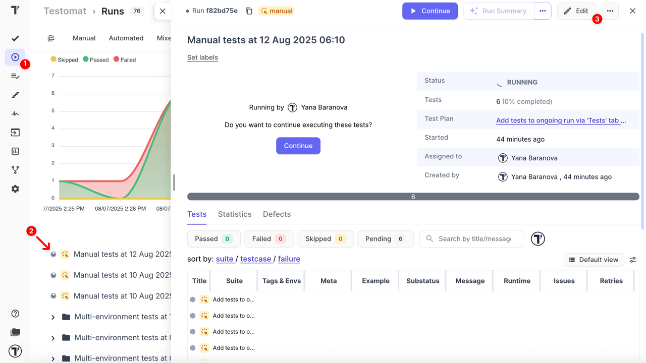
Task: Open the Analytics chart sidebar icon
Action: [15, 151]
